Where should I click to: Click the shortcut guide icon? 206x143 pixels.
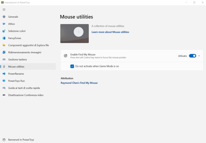tap(4, 88)
